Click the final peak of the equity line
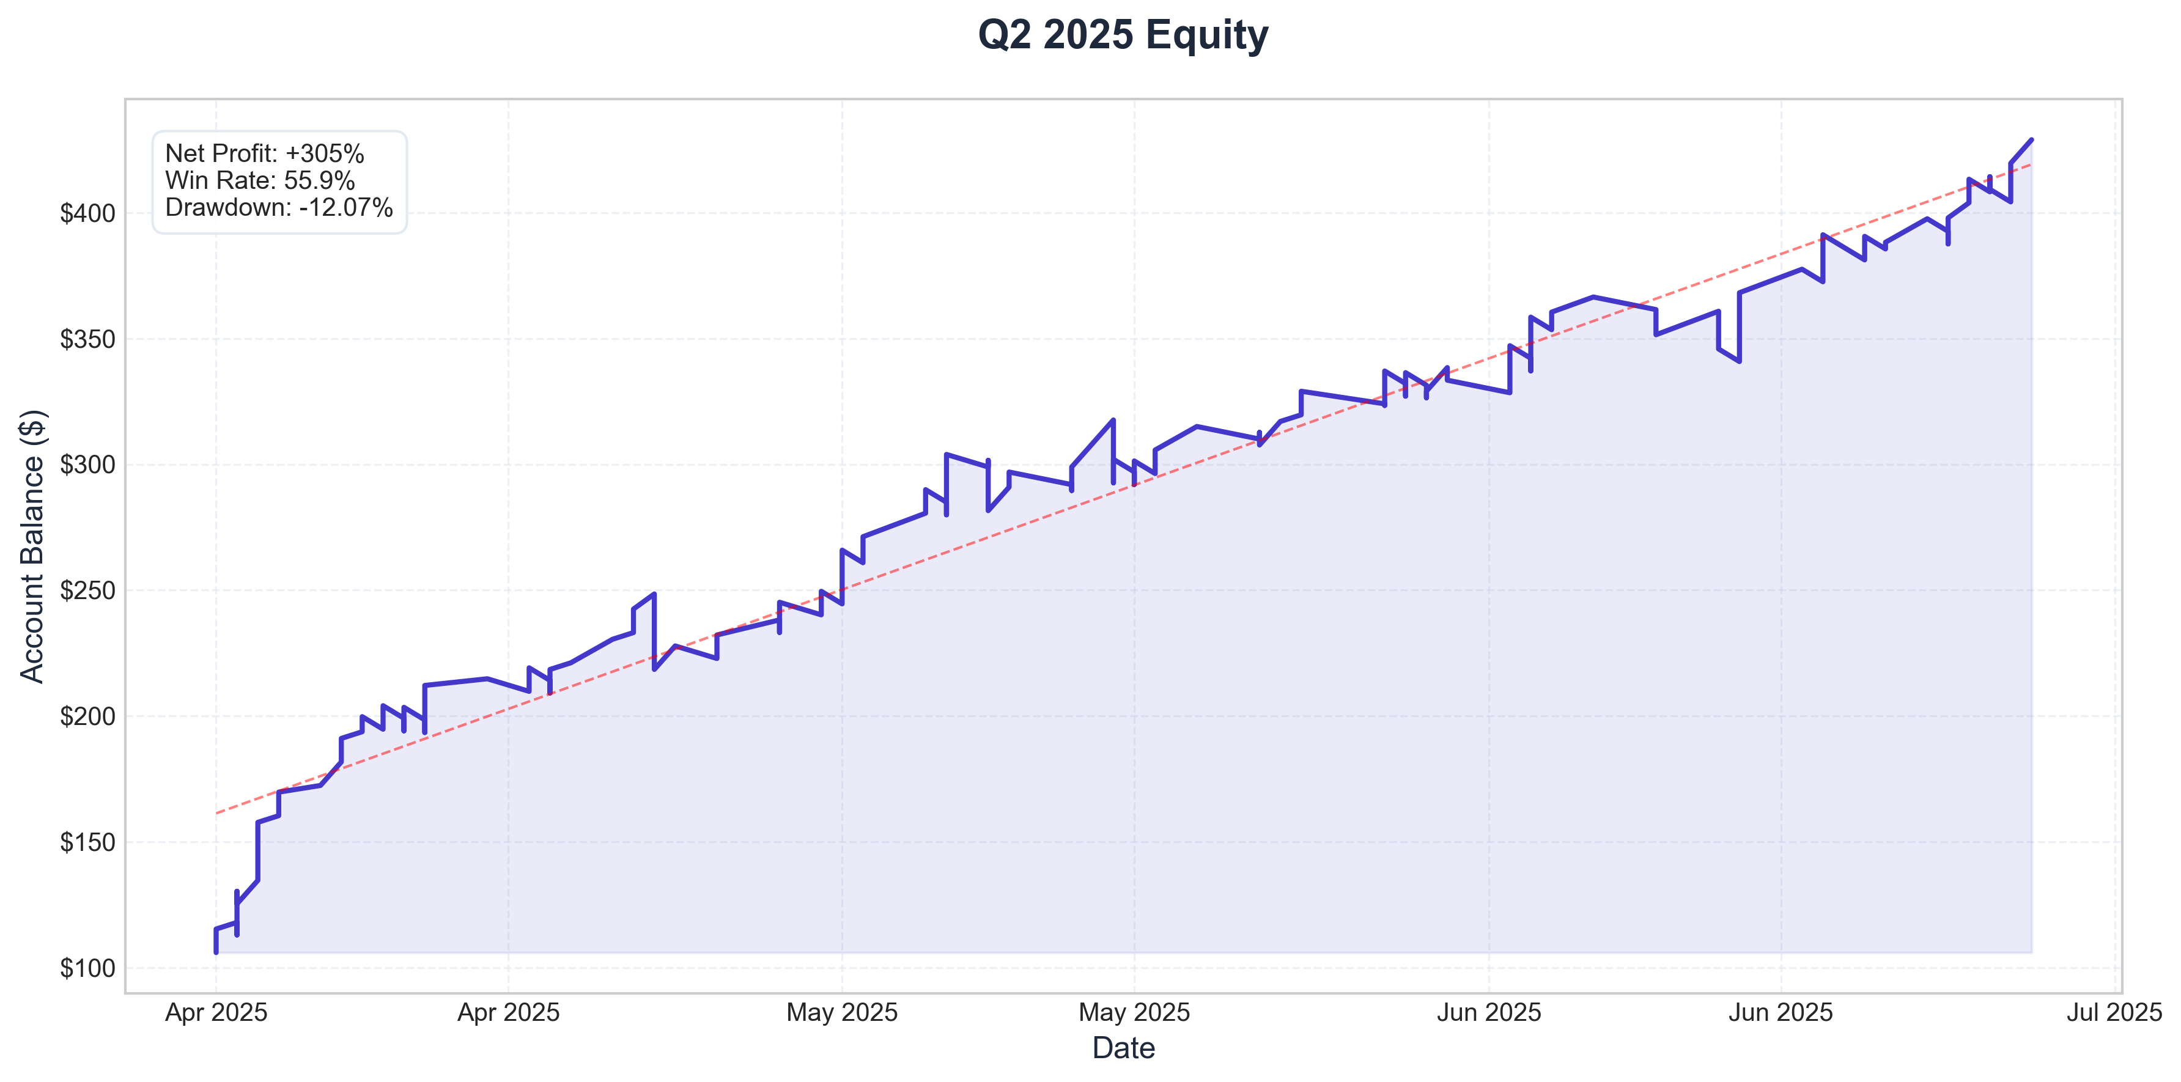The width and height of the screenshot is (2181, 1082). point(2031,140)
